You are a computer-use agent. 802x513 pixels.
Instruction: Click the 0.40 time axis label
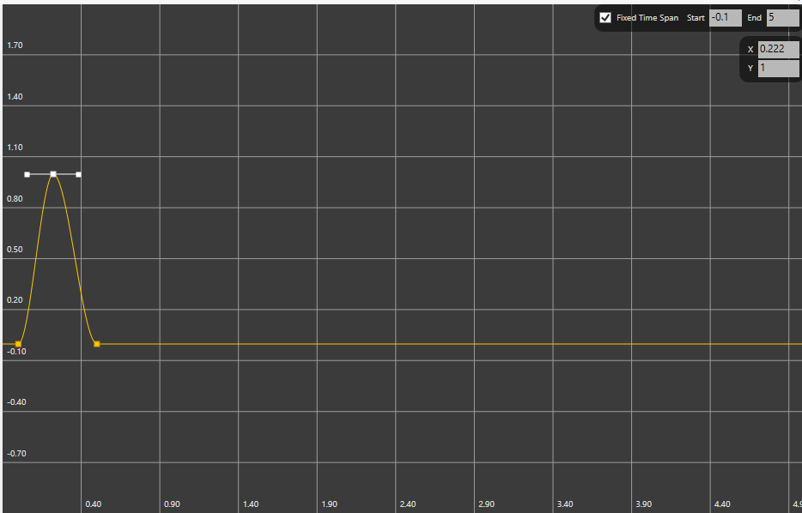tap(93, 504)
